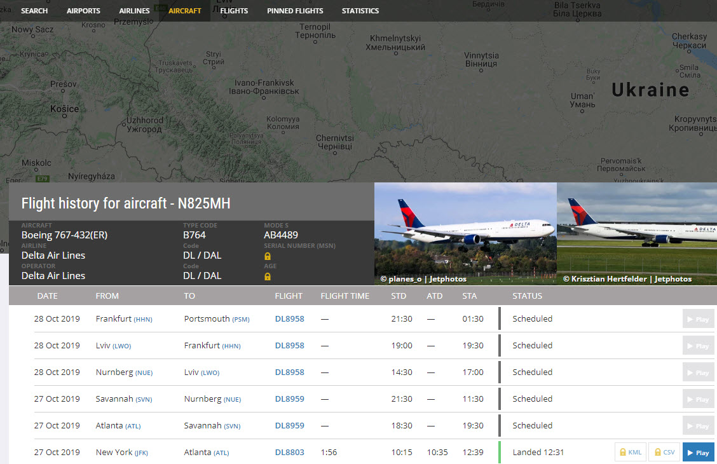
Task: Download locked CSV file for DL8803
Action: coord(664,453)
